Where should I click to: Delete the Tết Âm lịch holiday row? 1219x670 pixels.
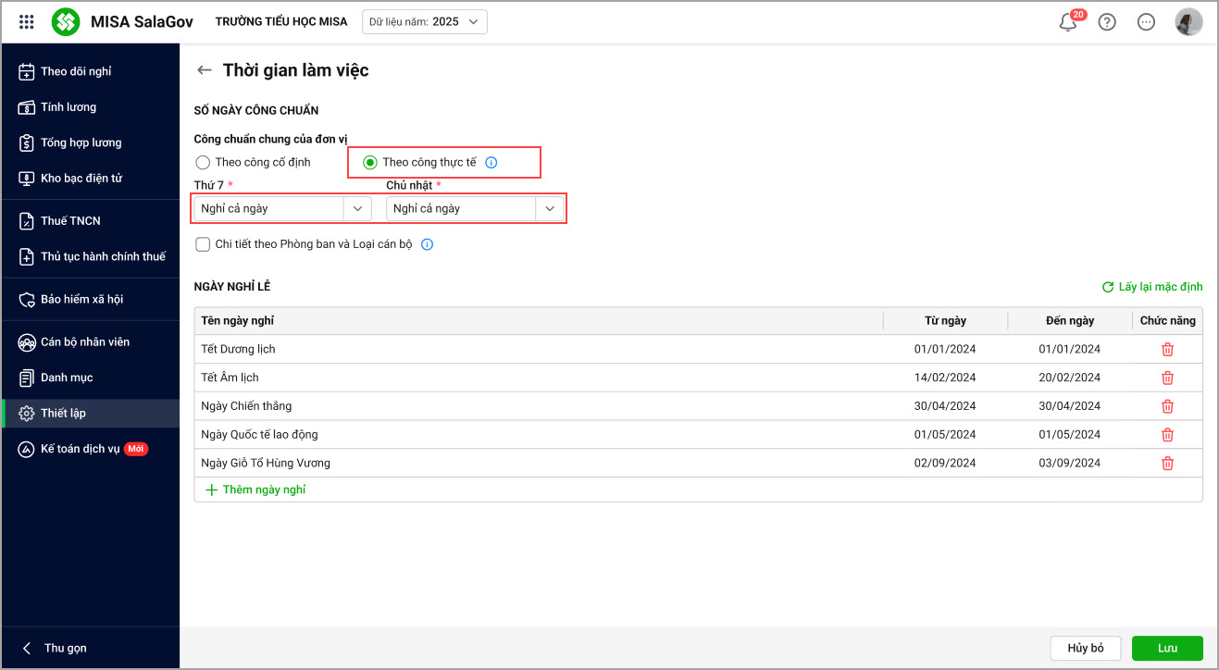click(x=1167, y=378)
